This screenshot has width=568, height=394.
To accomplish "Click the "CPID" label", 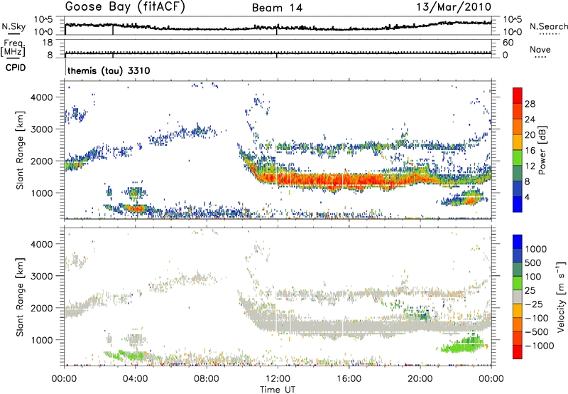I will click(x=16, y=68).
